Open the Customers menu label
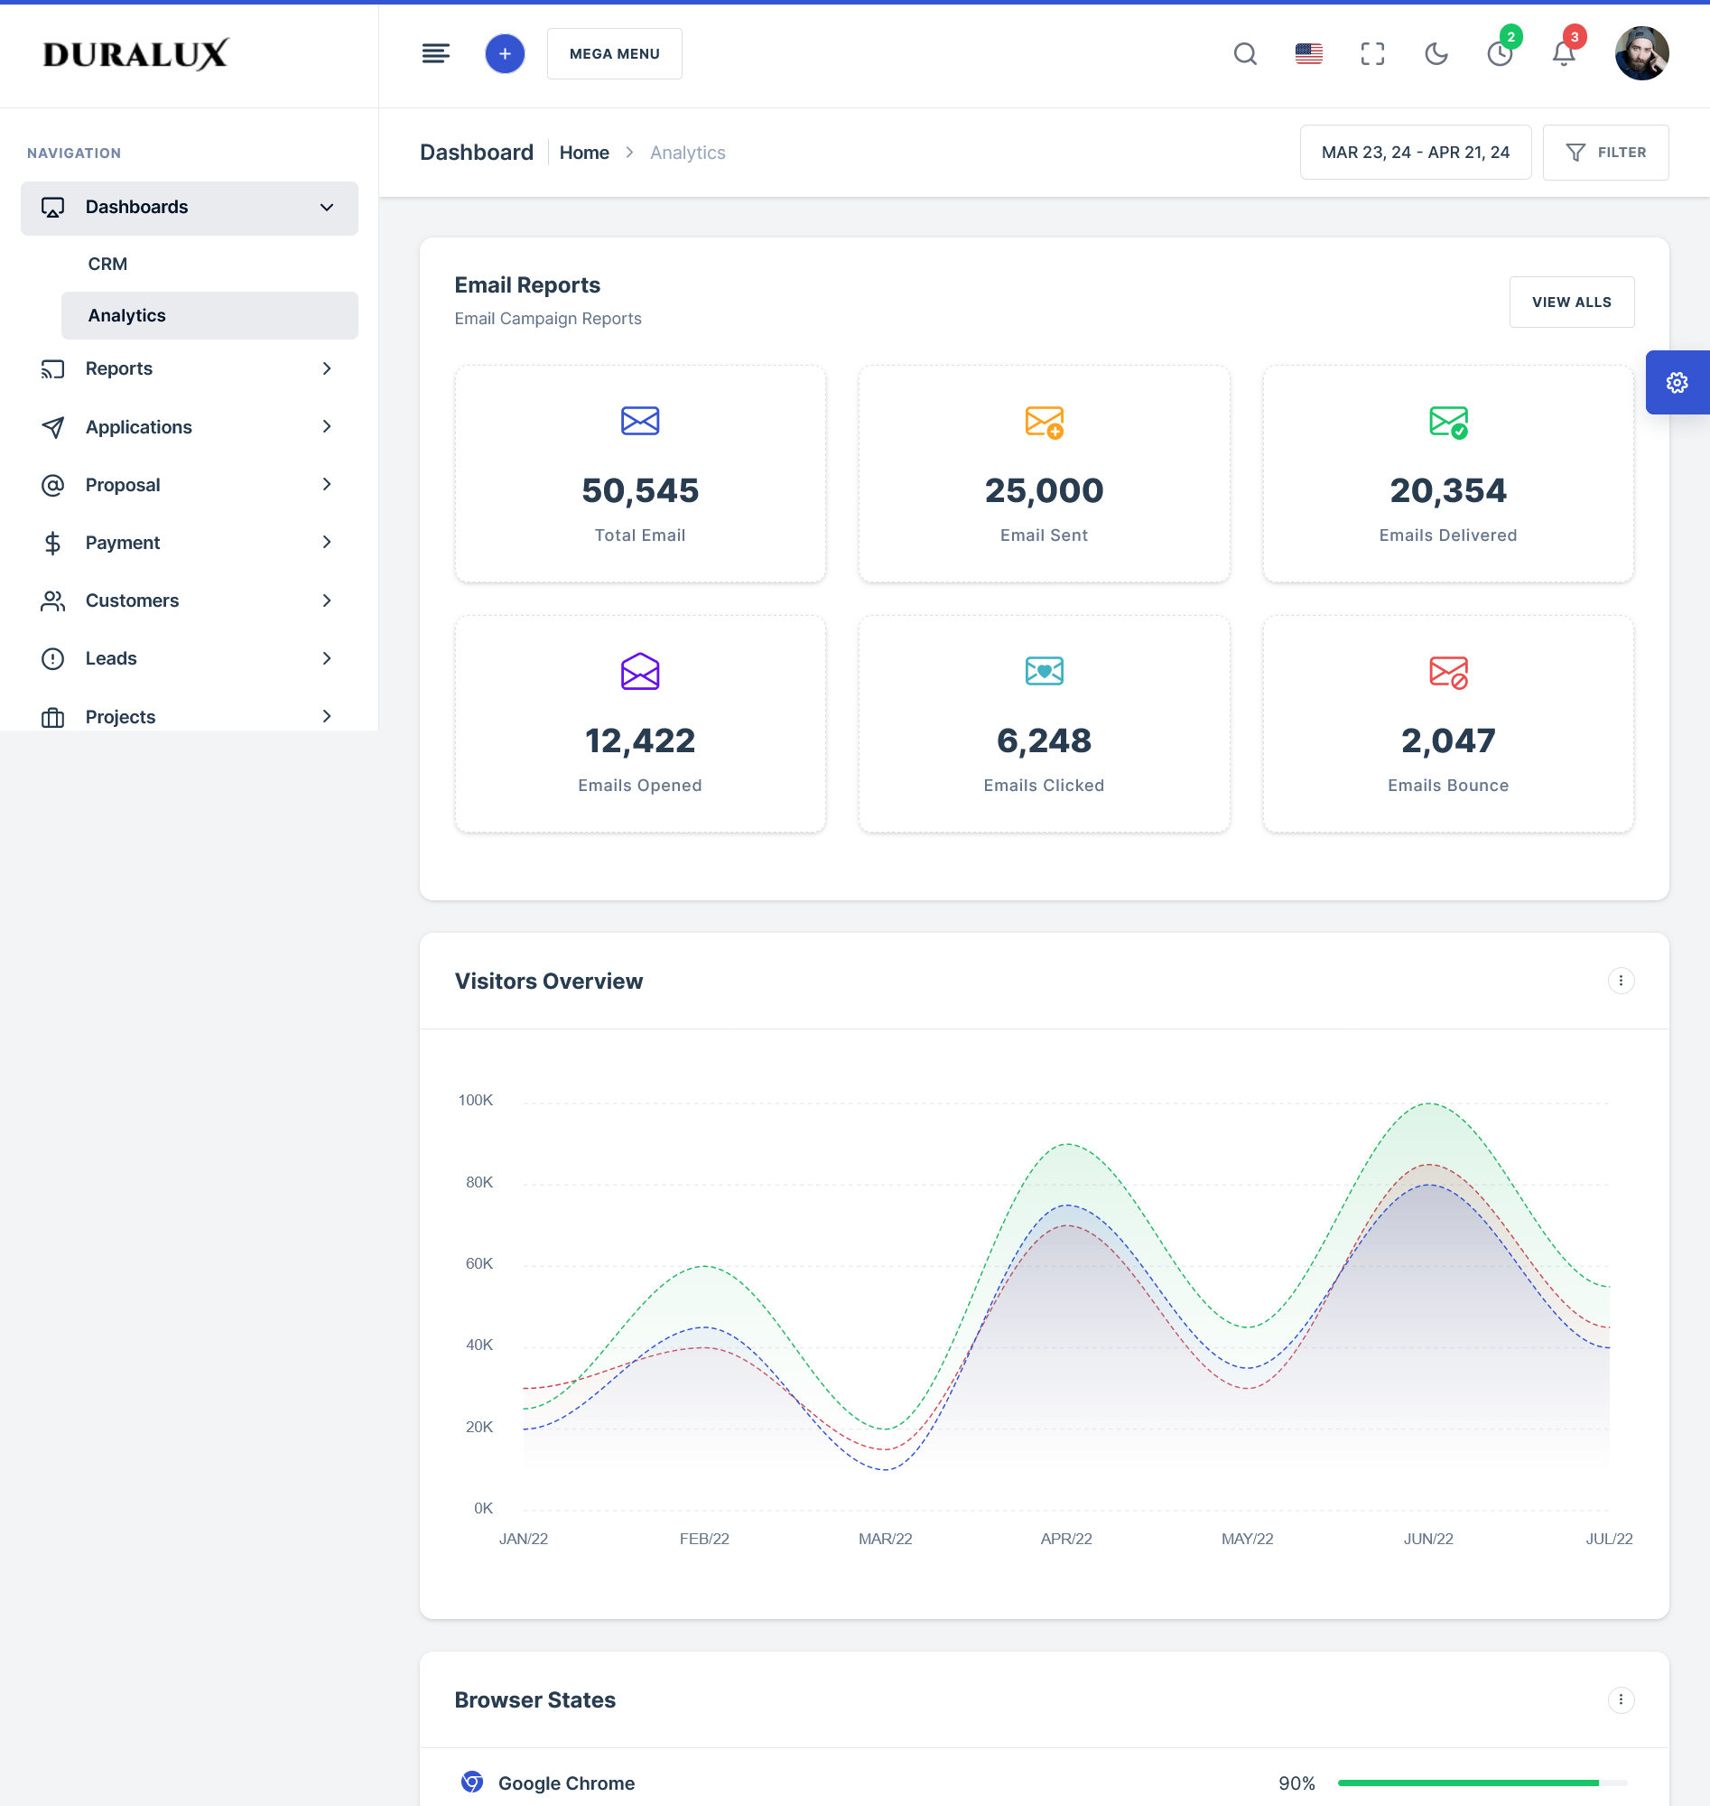The height and width of the screenshot is (1806, 1710). click(132, 600)
